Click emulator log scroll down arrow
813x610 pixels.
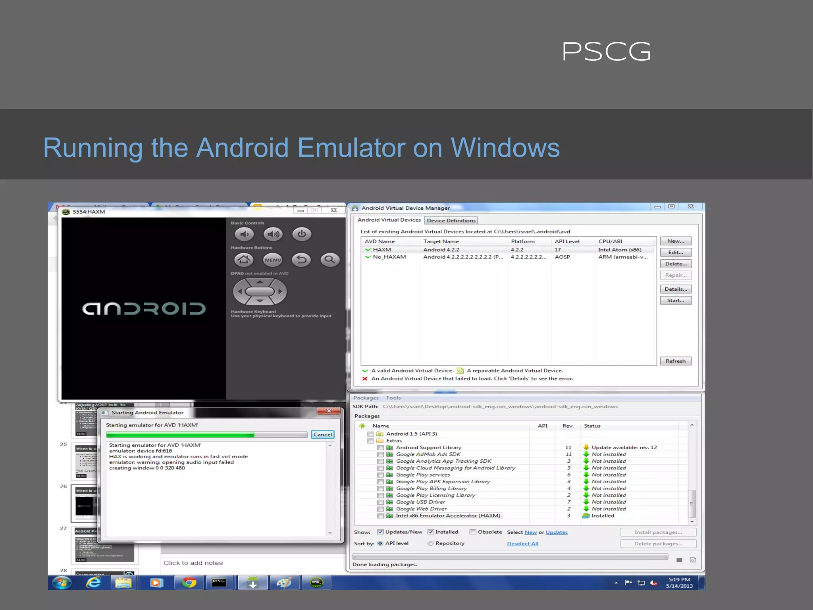tap(330, 533)
